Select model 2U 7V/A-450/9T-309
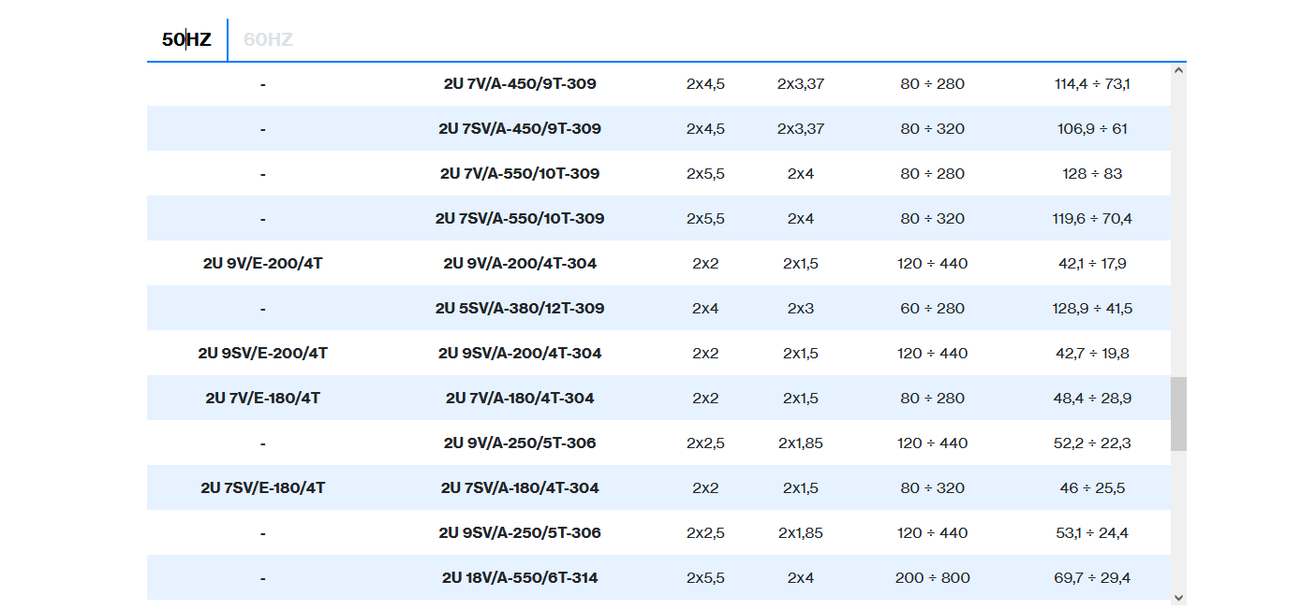This screenshot has width=1301, height=610. [x=520, y=83]
